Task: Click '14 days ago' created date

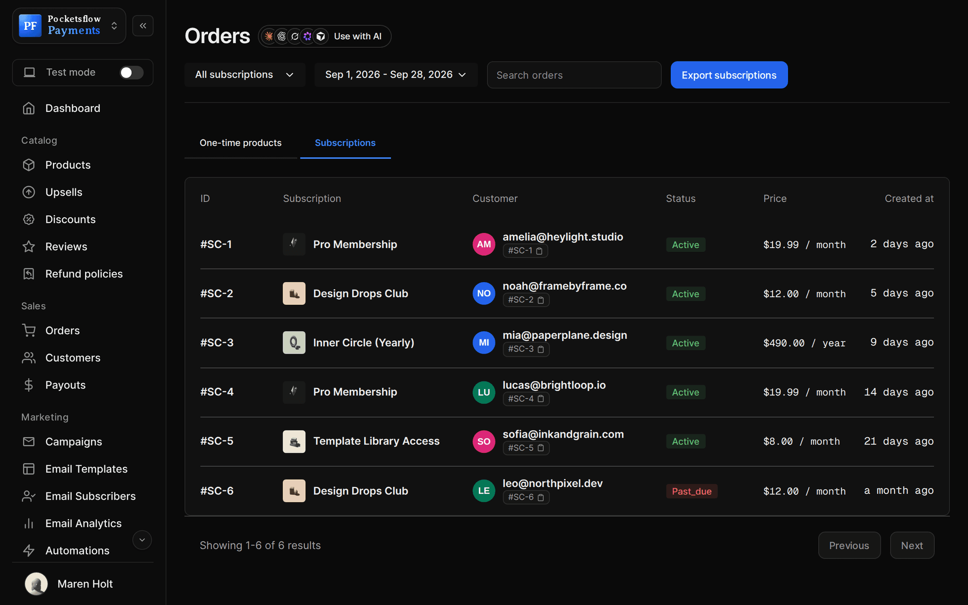Action: pyautogui.click(x=899, y=392)
